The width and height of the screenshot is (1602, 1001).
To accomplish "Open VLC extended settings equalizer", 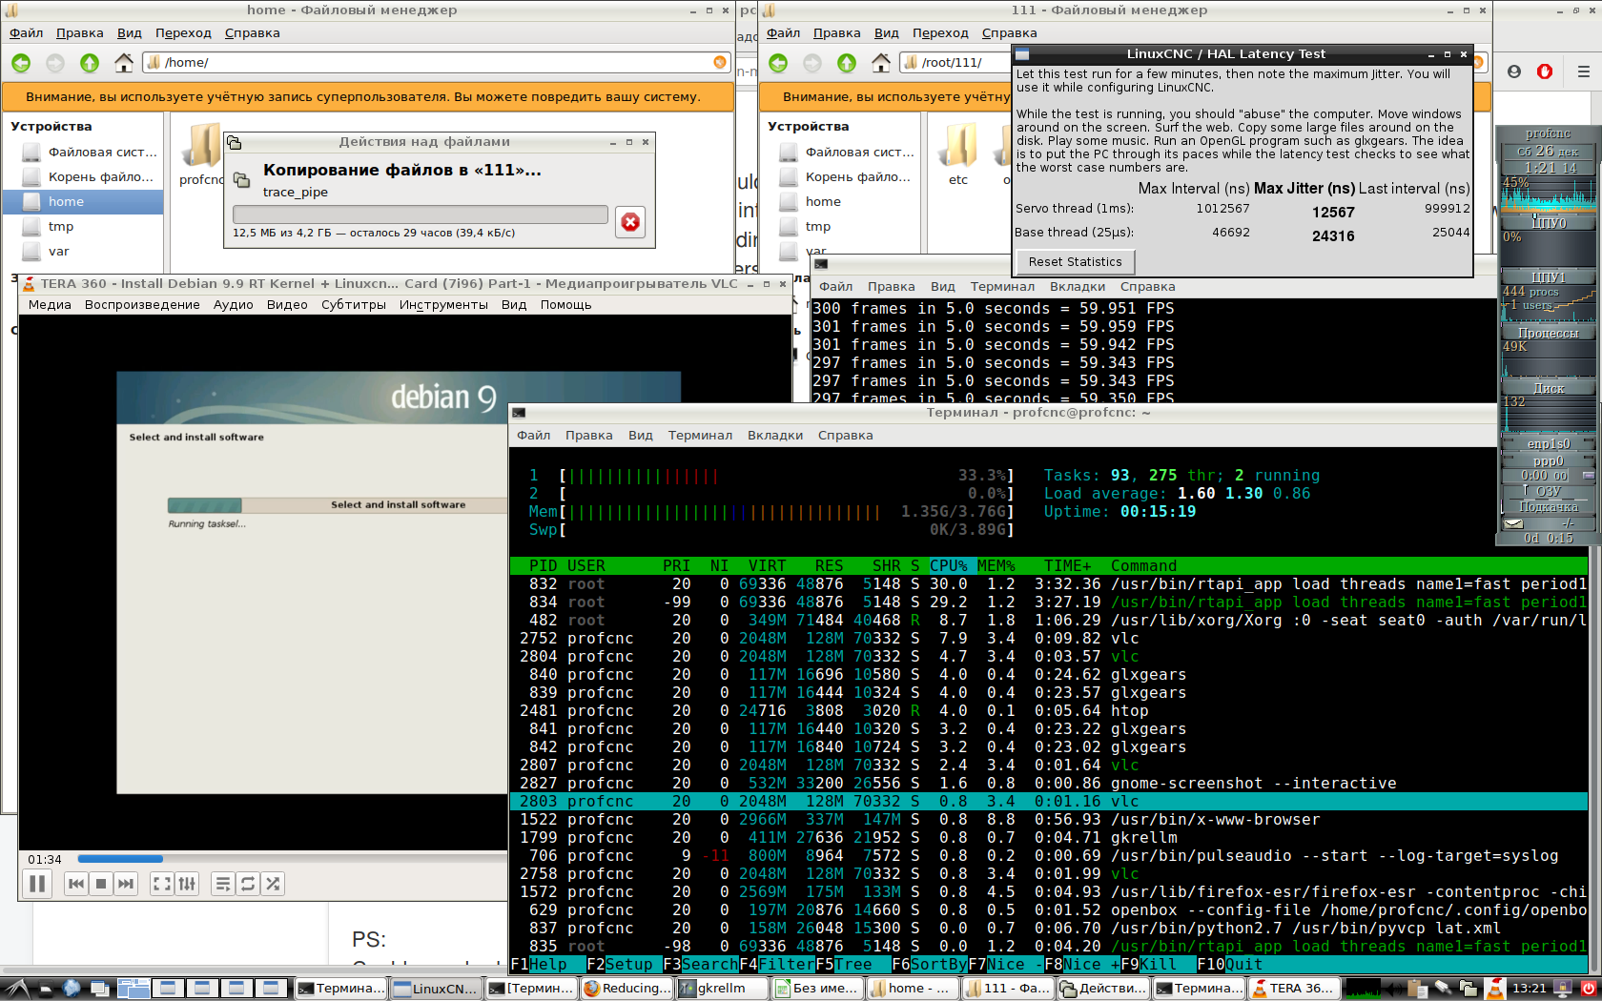I will 187,884.
